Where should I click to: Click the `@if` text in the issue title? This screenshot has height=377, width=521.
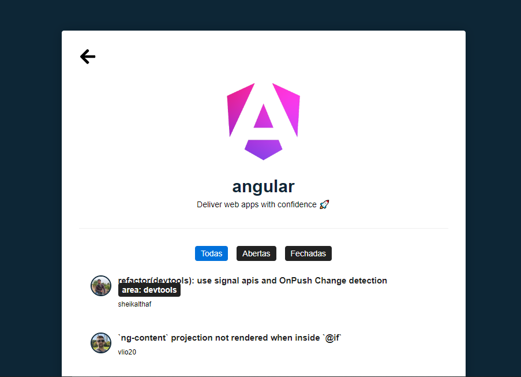coord(332,338)
